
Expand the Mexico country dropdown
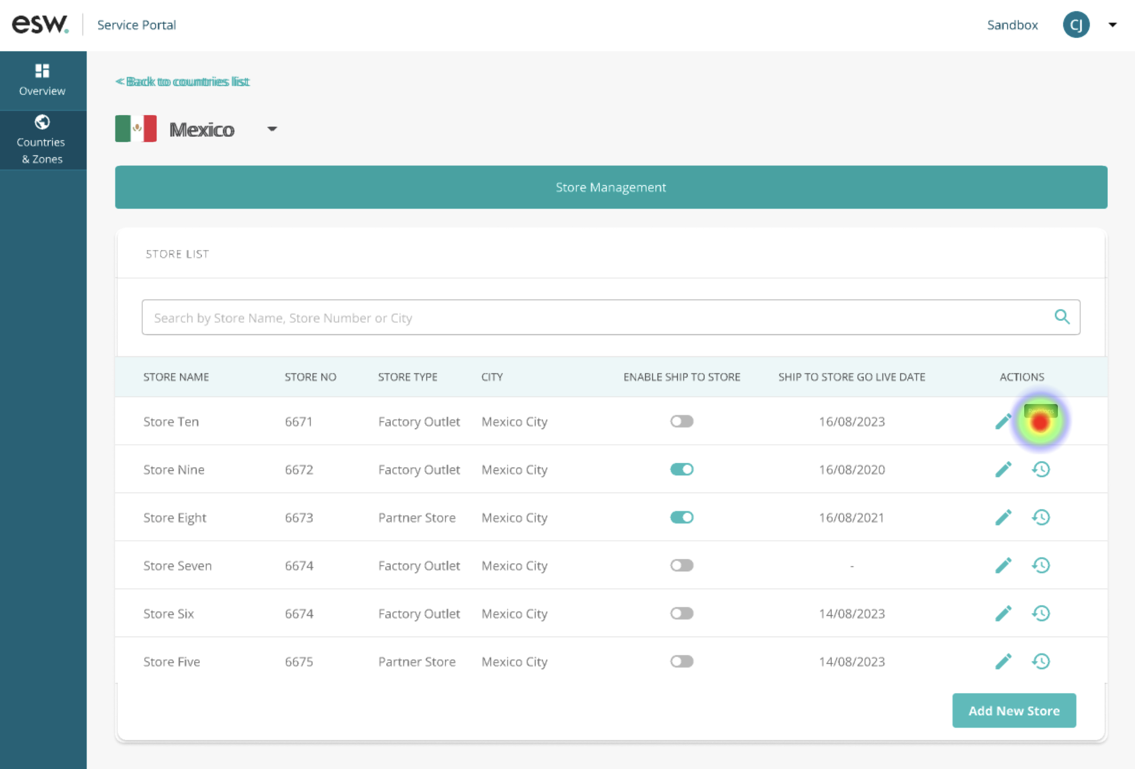272,129
